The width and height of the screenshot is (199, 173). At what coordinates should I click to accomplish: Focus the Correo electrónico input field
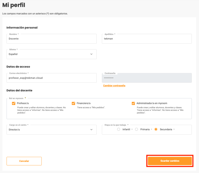point(51,78)
